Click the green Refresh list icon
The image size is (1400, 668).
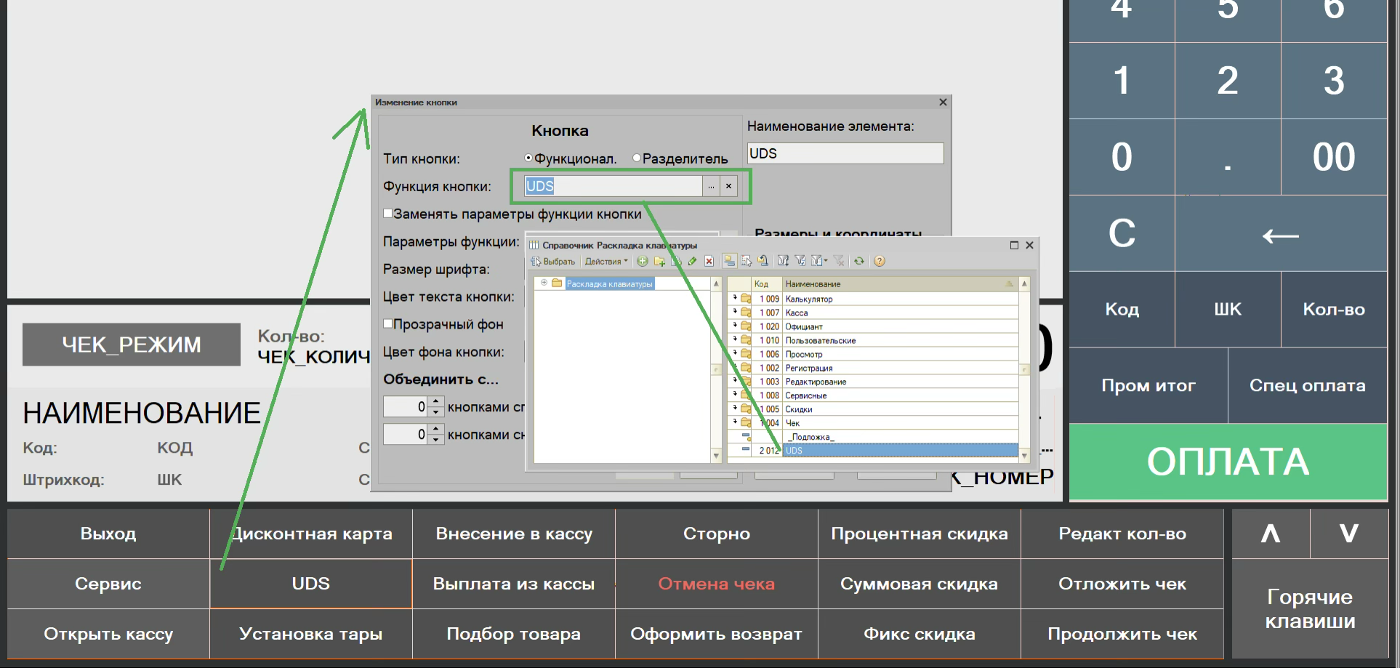[x=859, y=261]
